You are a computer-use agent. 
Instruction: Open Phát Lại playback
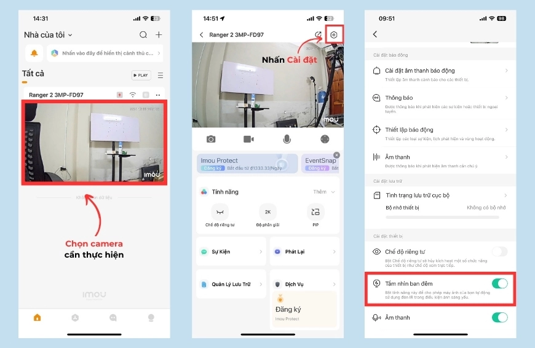point(304,252)
